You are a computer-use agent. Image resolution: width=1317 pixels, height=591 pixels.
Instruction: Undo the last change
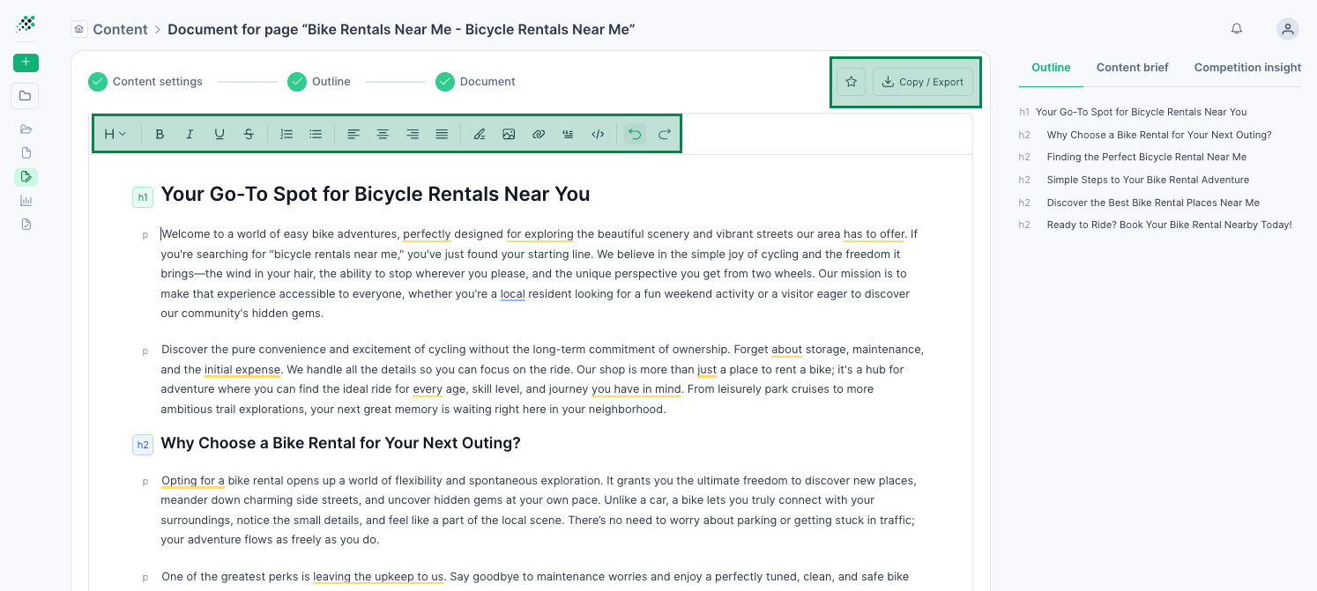(x=635, y=134)
